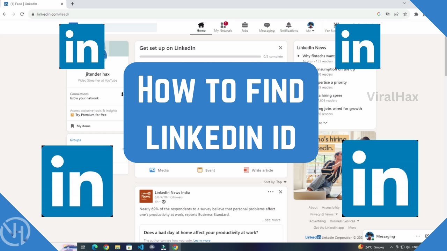Open My Network with notification badge
Screen dimensions: 447x251
click(223, 27)
